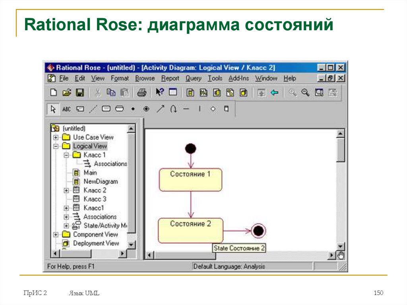Screen dimensions: 407x305
Task: Click the pan hand overview button
Action: coord(341,256)
